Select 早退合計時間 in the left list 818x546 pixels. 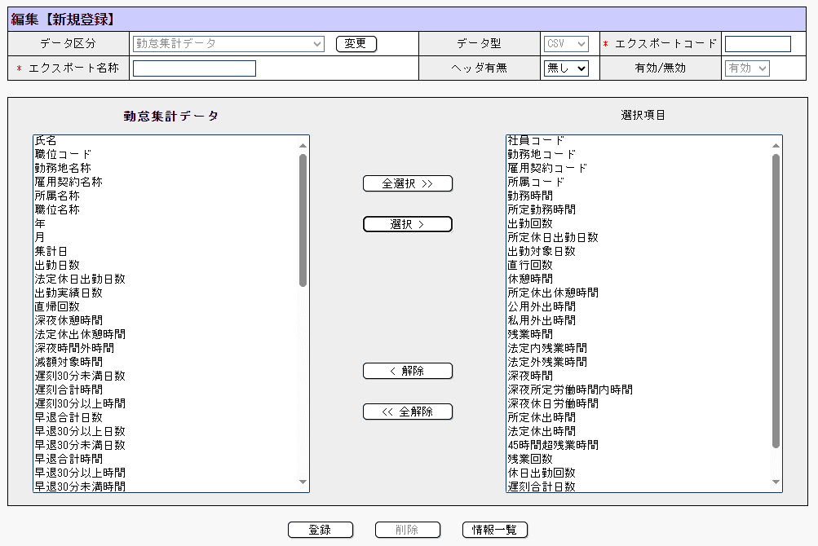tap(69, 459)
